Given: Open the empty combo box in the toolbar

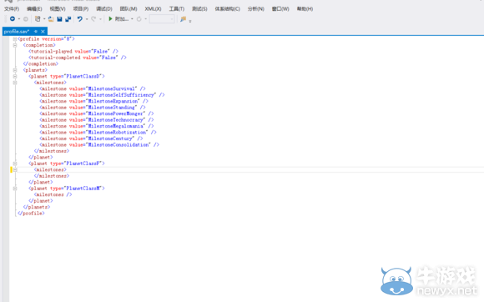Looking at the screenshot, I should (x=162, y=19).
